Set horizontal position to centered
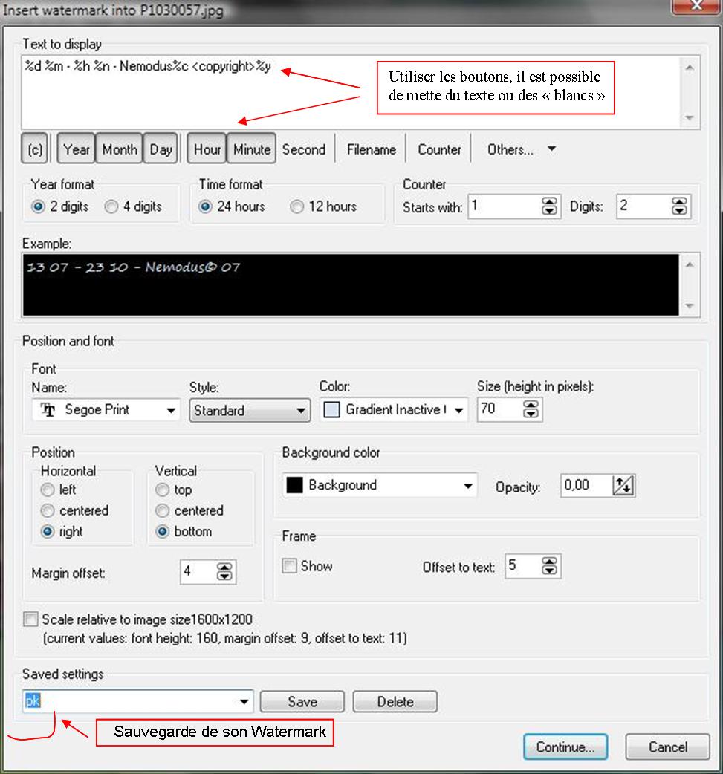Viewport: 723px width, 774px height. (x=48, y=511)
